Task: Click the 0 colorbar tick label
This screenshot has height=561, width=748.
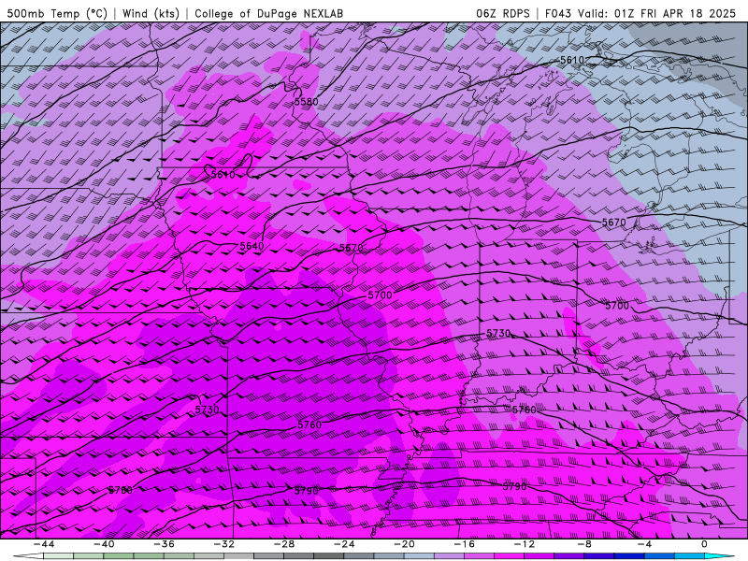Action: (x=704, y=544)
